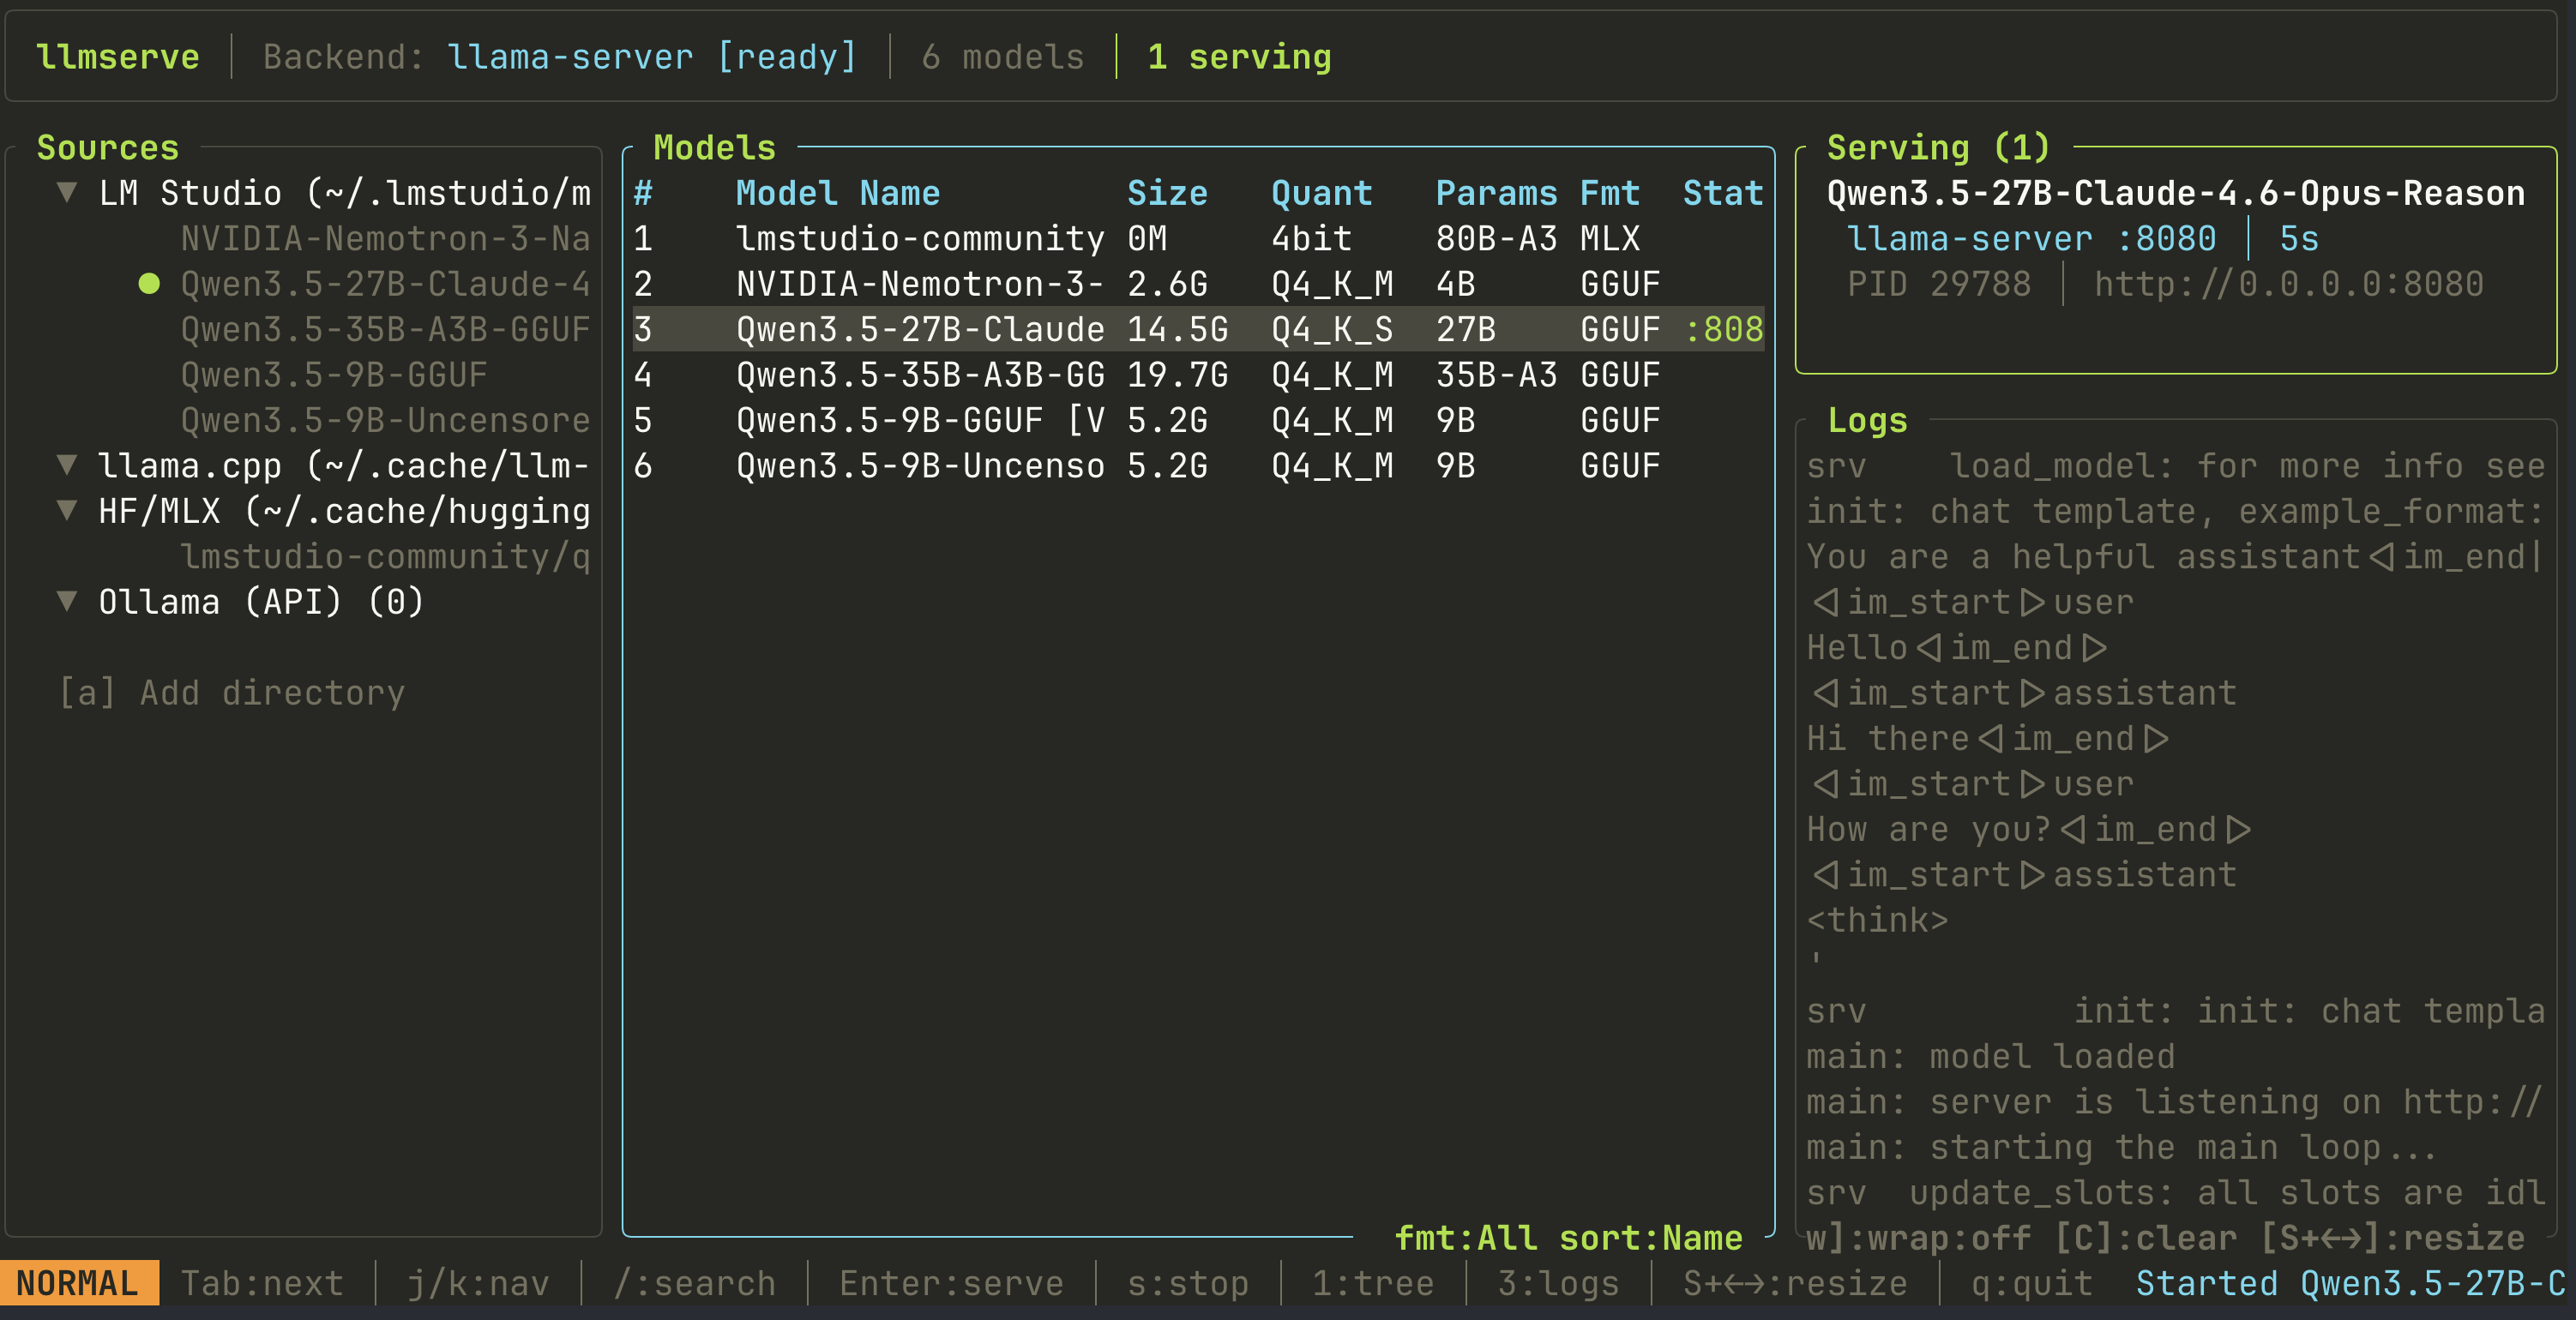
Task: Click the 6 models counter
Action: pos(1003,57)
